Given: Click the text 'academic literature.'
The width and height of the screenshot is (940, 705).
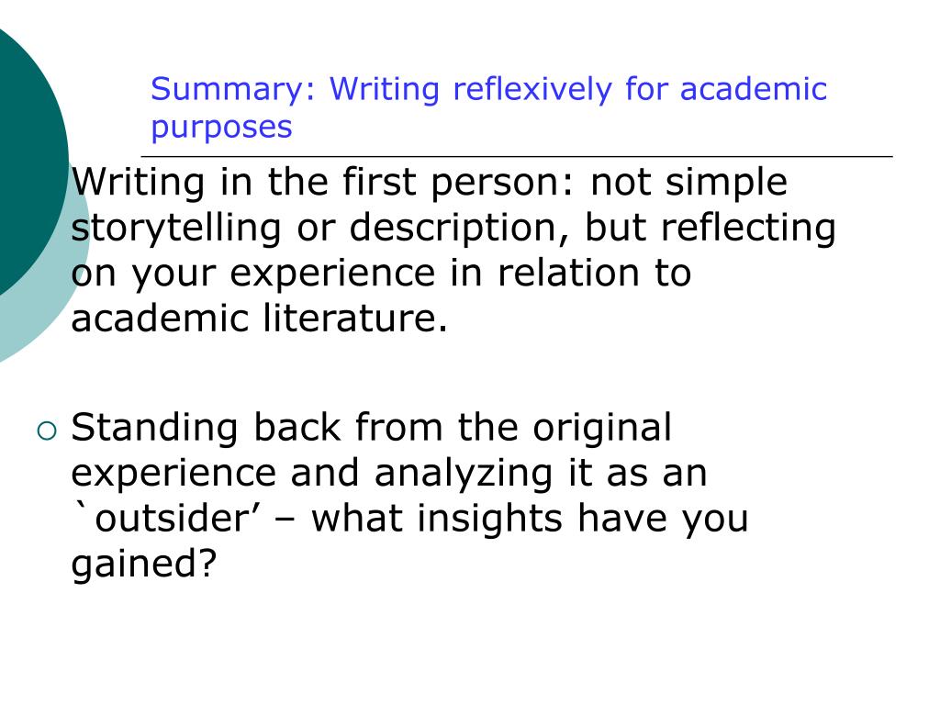Looking at the screenshot, I should [260, 318].
